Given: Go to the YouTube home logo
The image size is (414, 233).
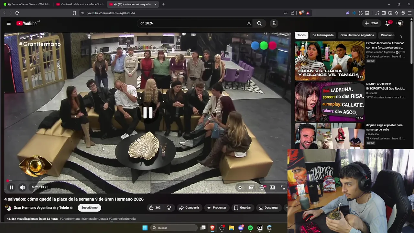Looking at the screenshot, I should coord(27,23).
